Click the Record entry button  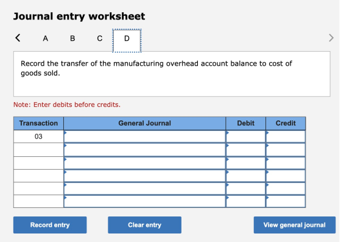click(50, 225)
